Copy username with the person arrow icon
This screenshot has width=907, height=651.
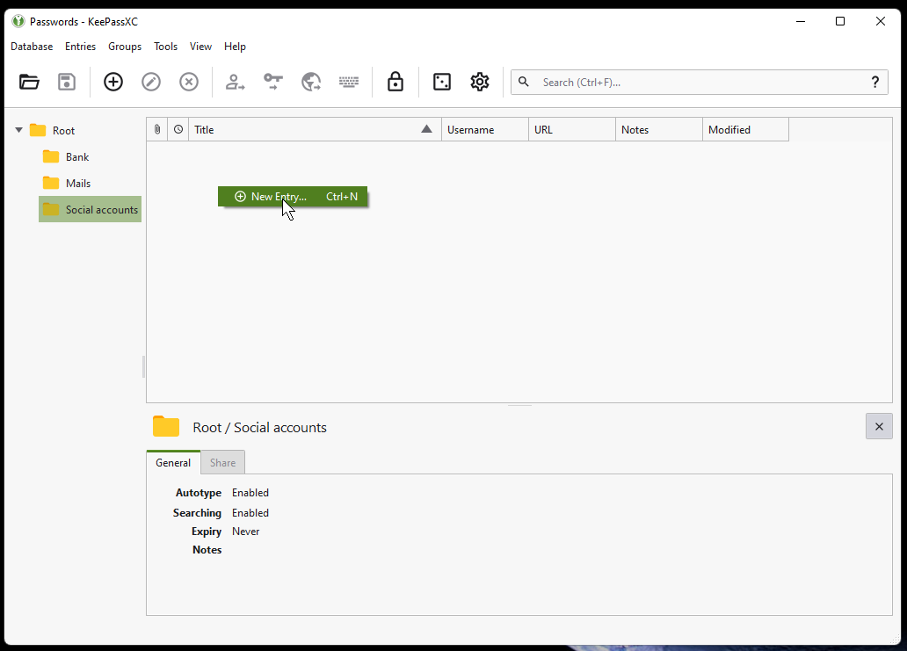(x=235, y=82)
